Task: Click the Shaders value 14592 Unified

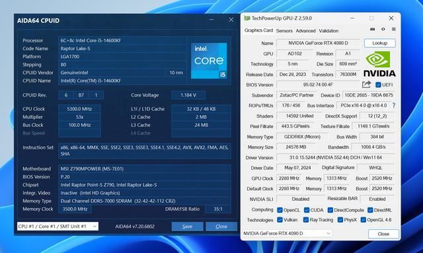Action: (299, 116)
